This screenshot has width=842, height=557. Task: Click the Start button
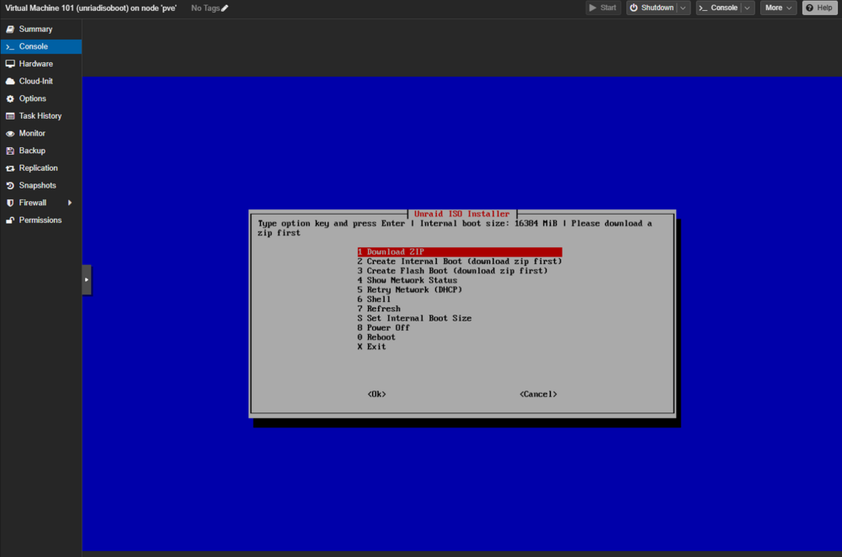pos(603,8)
